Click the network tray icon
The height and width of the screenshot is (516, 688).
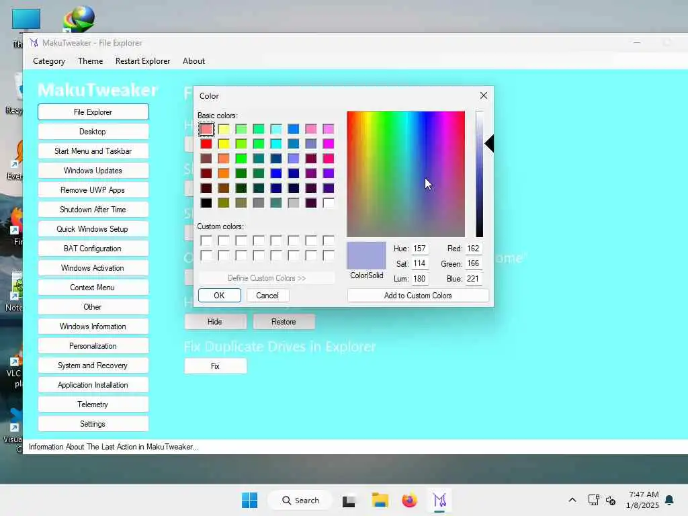[594, 500]
